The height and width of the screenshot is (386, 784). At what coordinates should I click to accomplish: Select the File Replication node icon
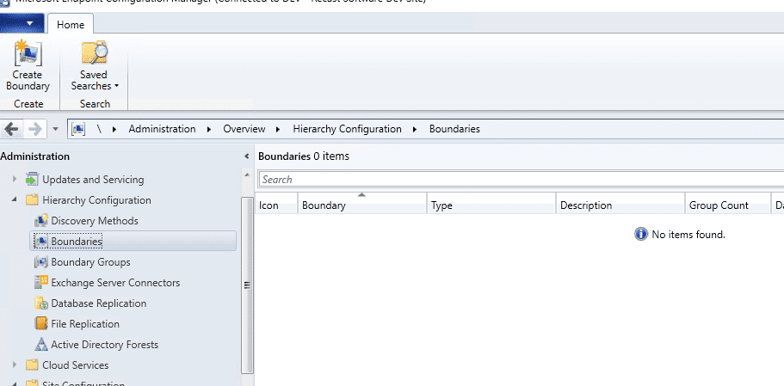pos(40,324)
